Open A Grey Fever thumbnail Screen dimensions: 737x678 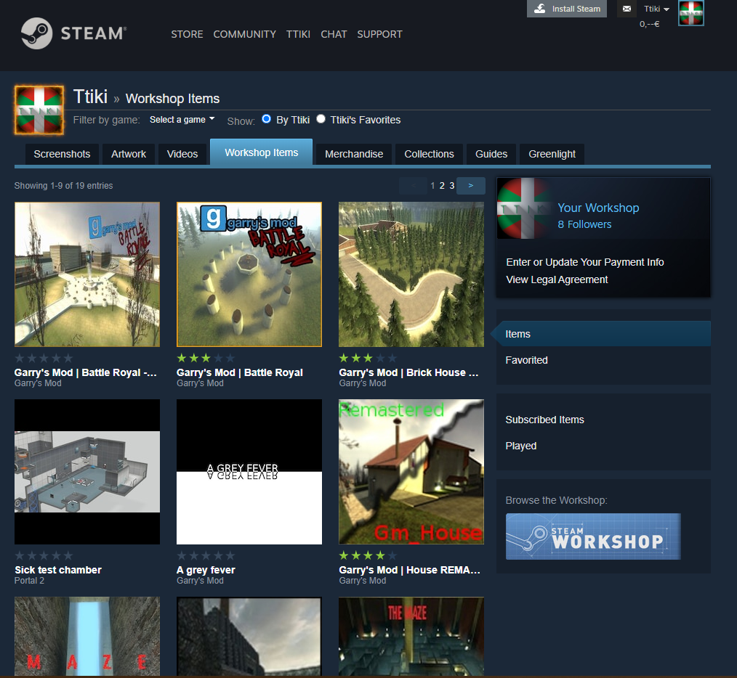(249, 472)
